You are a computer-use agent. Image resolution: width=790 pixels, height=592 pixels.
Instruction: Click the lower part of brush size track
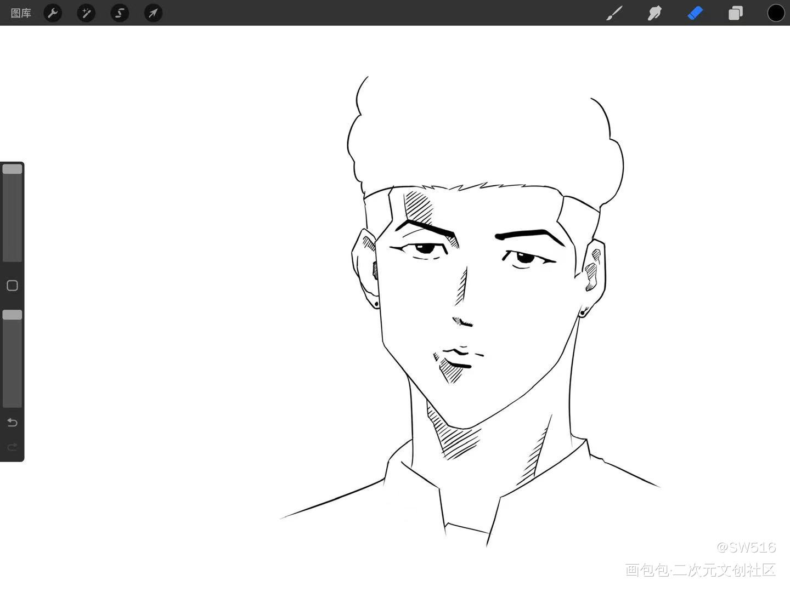[12, 241]
